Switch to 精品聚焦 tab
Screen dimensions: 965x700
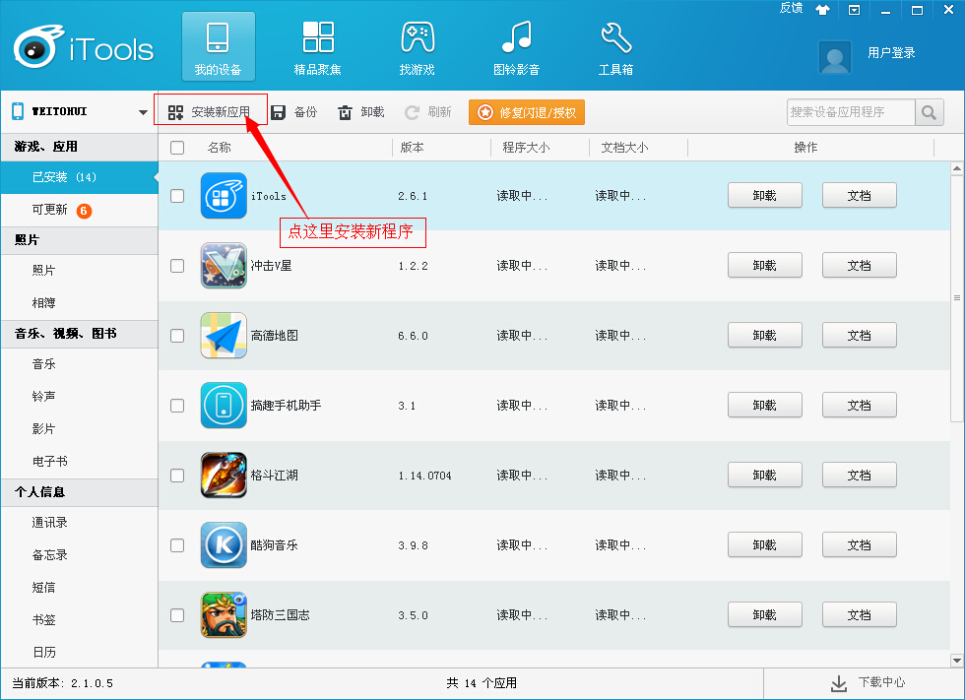click(x=317, y=46)
